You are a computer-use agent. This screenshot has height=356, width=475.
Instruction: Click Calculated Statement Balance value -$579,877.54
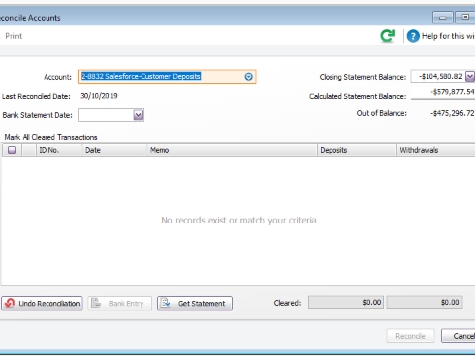point(452,92)
